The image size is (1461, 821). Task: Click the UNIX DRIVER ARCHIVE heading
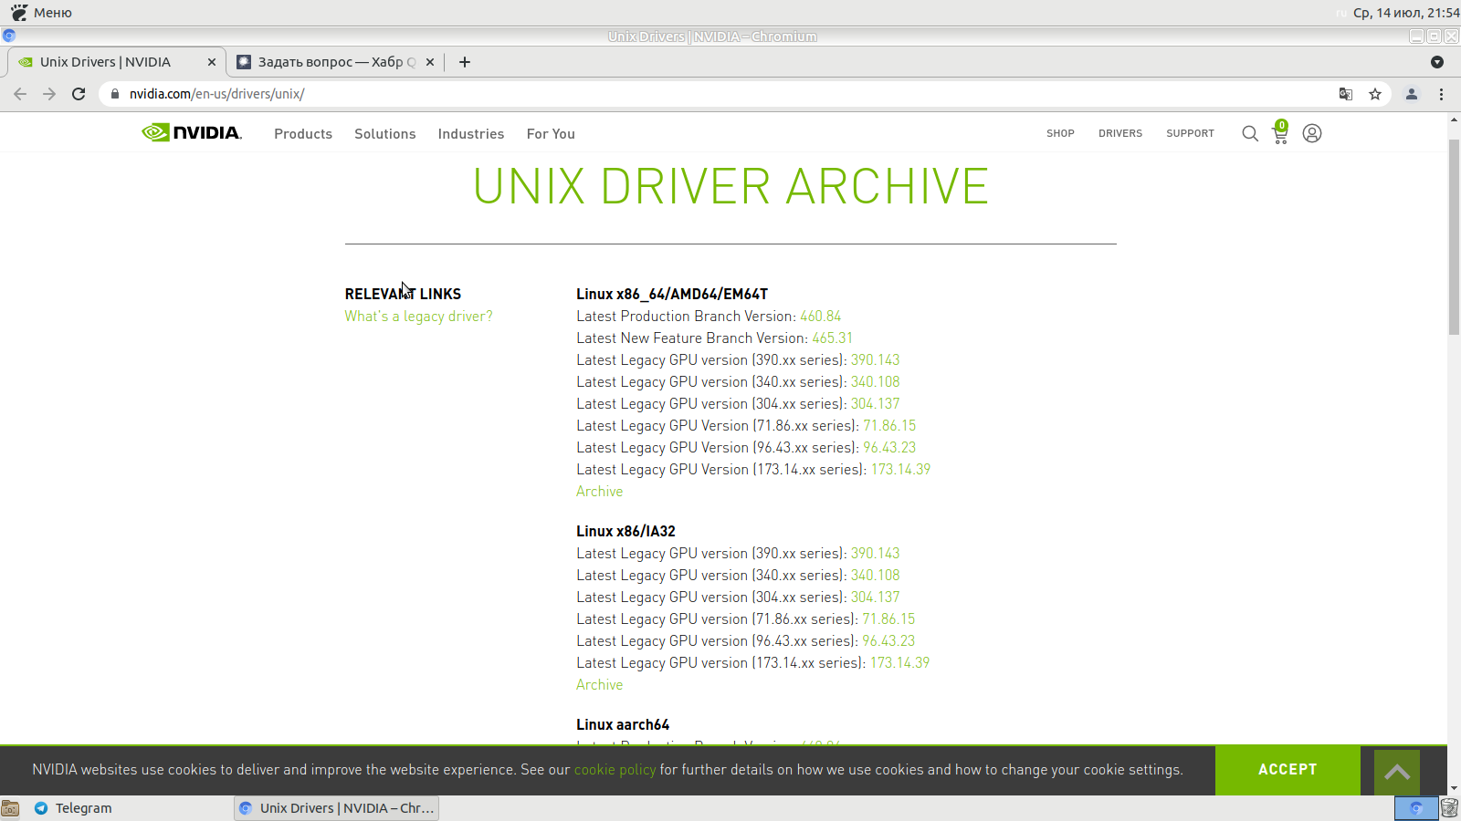click(730, 187)
